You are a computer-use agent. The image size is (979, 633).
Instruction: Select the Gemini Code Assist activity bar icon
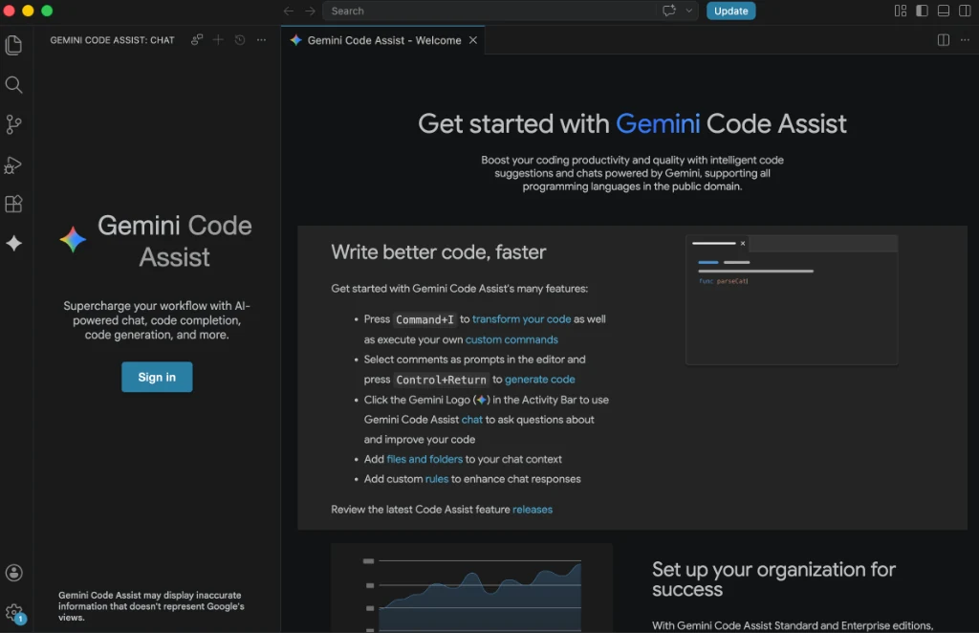13,244
